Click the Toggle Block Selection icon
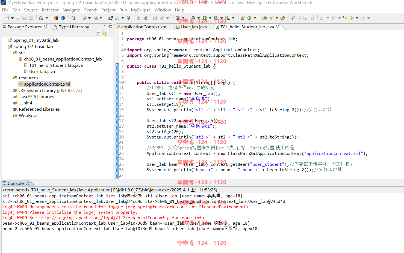 [305, 18]
